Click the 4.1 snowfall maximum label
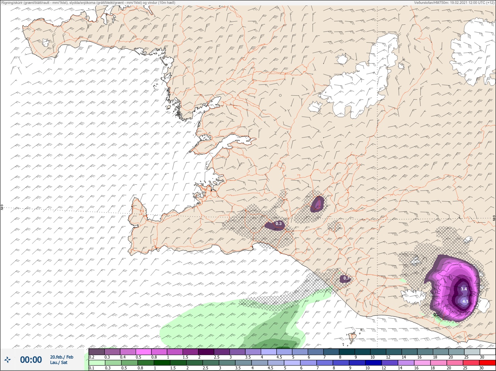Viewport: 496px width, 371px height. tap(466, 301)
